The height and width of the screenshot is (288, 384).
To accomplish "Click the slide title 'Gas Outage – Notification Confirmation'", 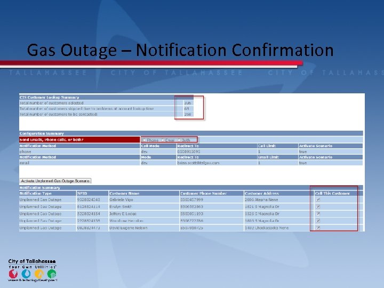I will pyautogui.click(x=180, y=51).
